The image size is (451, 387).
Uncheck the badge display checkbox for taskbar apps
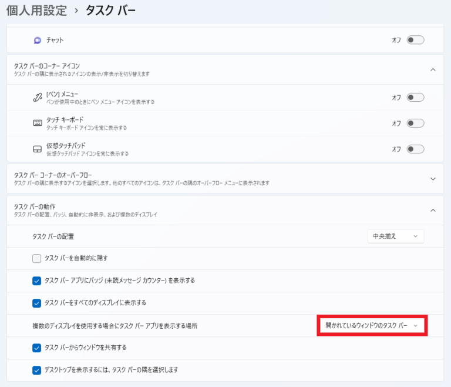click(36, 281)
